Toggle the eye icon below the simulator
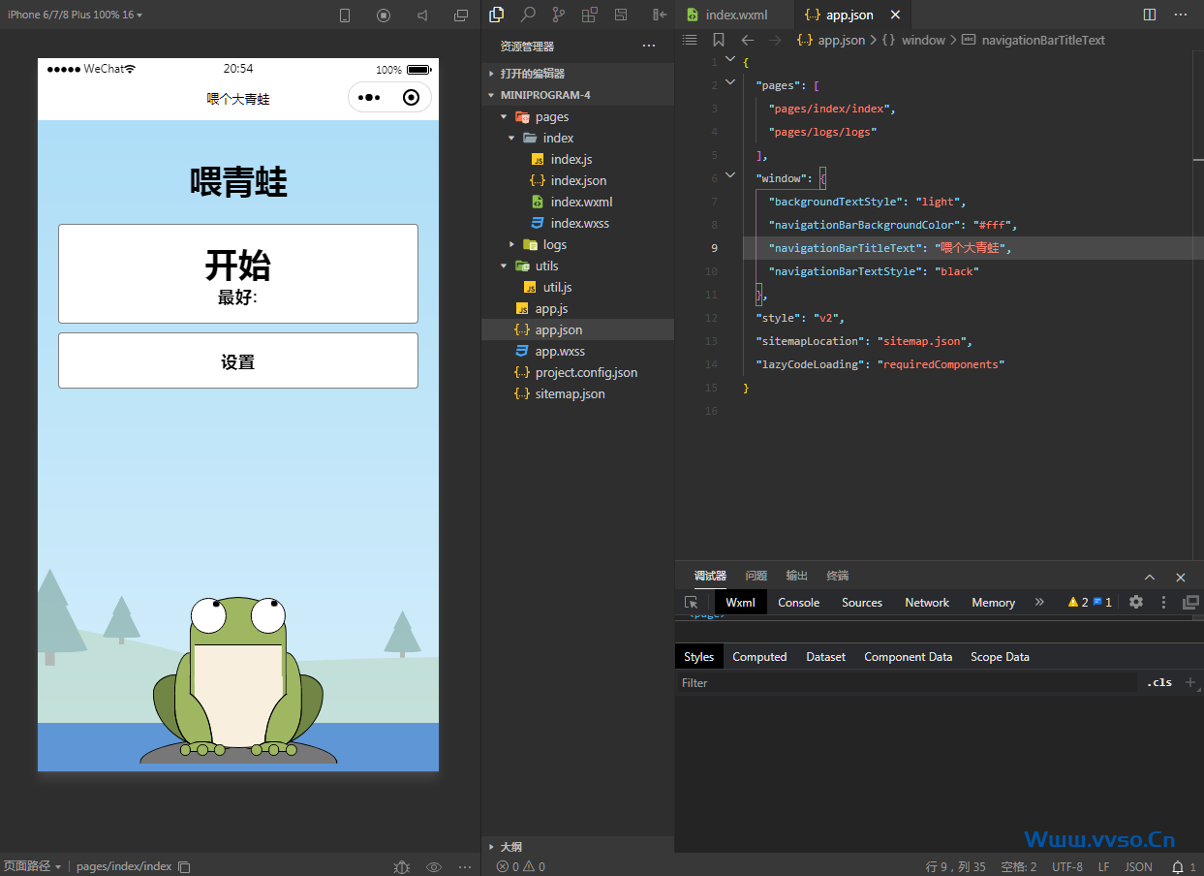This screenshot has width=1204, height=876. click(x=434, y=866)
